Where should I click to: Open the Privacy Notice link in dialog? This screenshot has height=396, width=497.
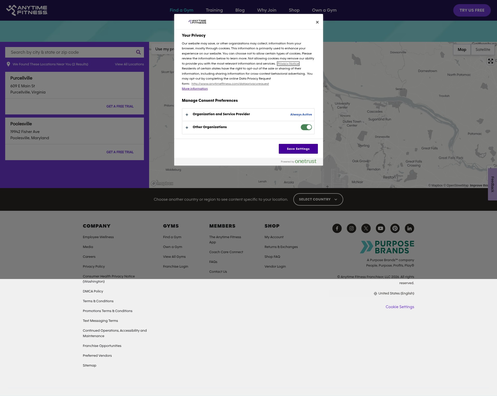288,64
